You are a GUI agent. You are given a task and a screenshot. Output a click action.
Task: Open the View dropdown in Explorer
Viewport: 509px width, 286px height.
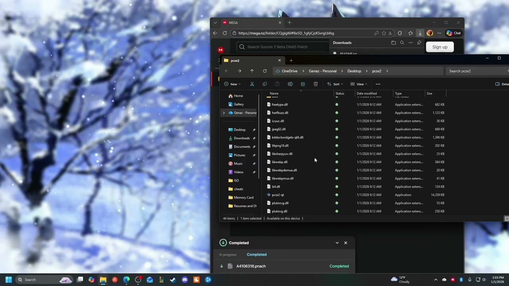click(x=359, y=84)
